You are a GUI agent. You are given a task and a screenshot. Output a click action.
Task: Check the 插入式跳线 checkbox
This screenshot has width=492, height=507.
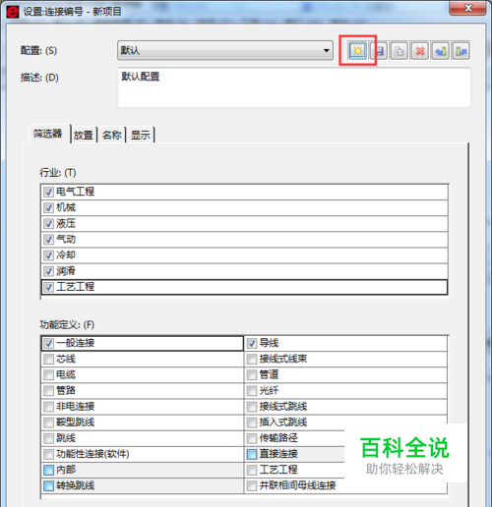tap(252, 422)
